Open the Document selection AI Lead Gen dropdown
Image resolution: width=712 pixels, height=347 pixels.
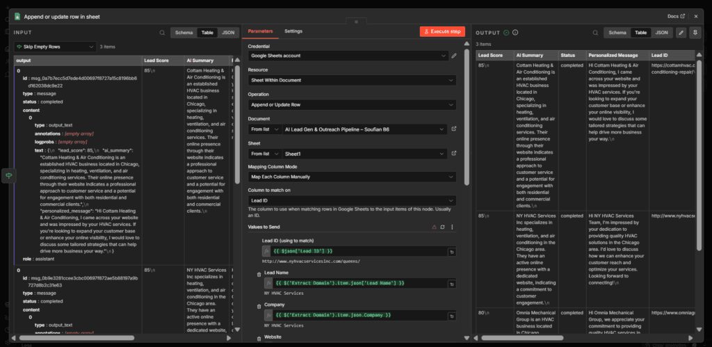[x=364, y=129]
